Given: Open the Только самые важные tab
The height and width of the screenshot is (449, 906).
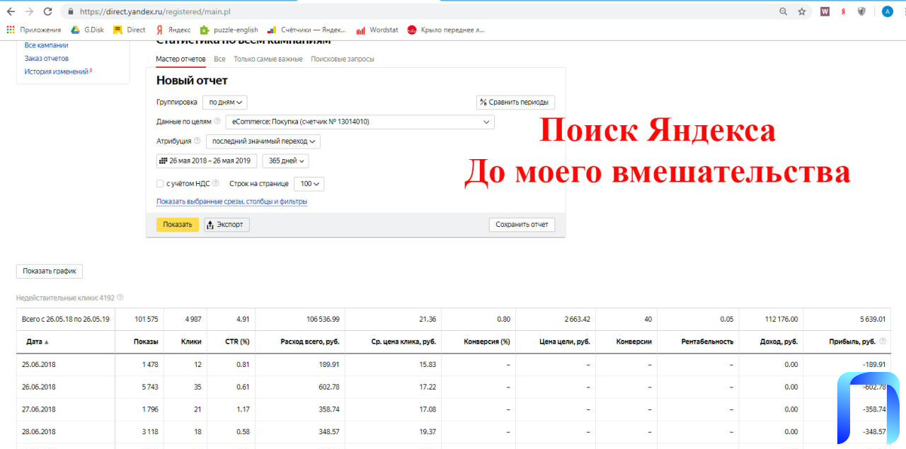Looking at the screenshot, I should pyautogui.click(x=268, y=59).
